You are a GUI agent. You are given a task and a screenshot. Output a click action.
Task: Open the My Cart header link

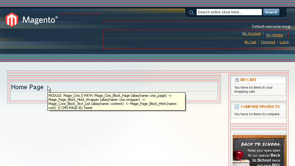[250, 42]
